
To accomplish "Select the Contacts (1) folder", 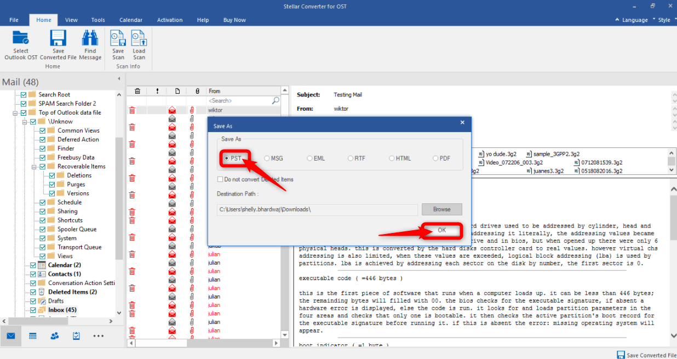I will click(x=64, y=274).
